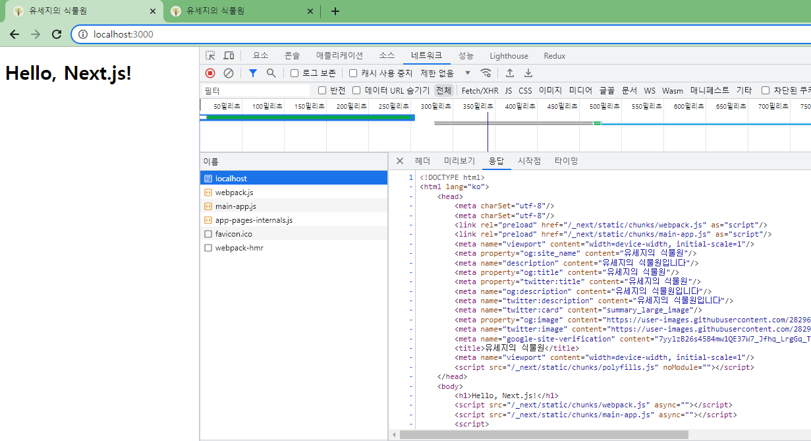Filter requests by Wasm type
The width and height of the screenshot is (811, 441).
pyautogui.click(x=673, y=90)
